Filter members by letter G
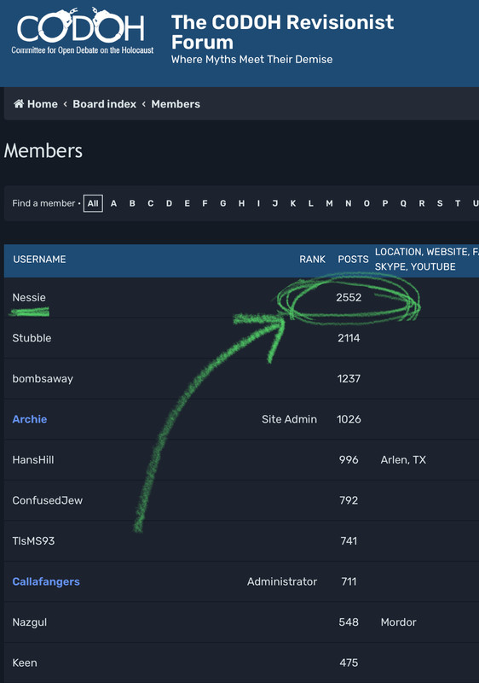The width and height of the screenshot is (479, 683). point(223,203)
